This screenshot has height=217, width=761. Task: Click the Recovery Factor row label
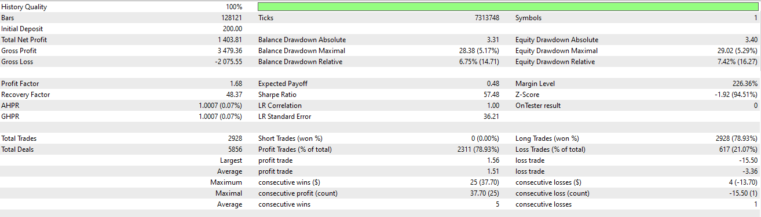[x=25, y=95]
